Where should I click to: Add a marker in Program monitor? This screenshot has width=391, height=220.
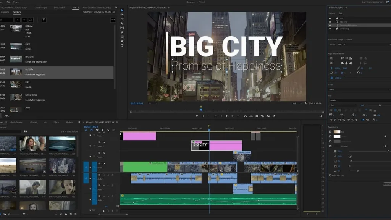pos(197,116)
